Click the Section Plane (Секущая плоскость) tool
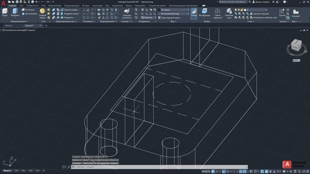Screen dimensions: 310x174 click(127, 14)
